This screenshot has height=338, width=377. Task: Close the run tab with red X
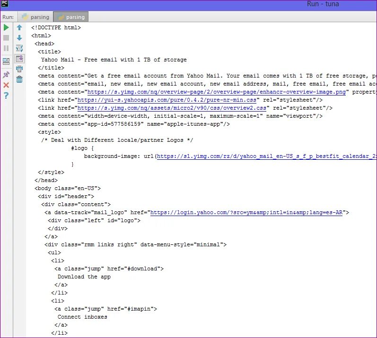(x=6, y=85)
